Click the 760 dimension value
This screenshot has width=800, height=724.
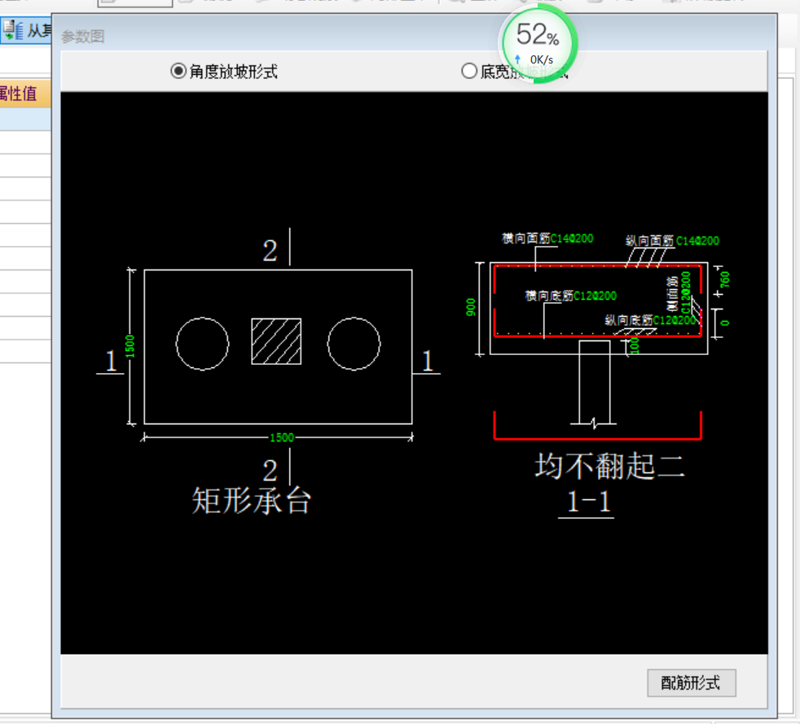725,279
